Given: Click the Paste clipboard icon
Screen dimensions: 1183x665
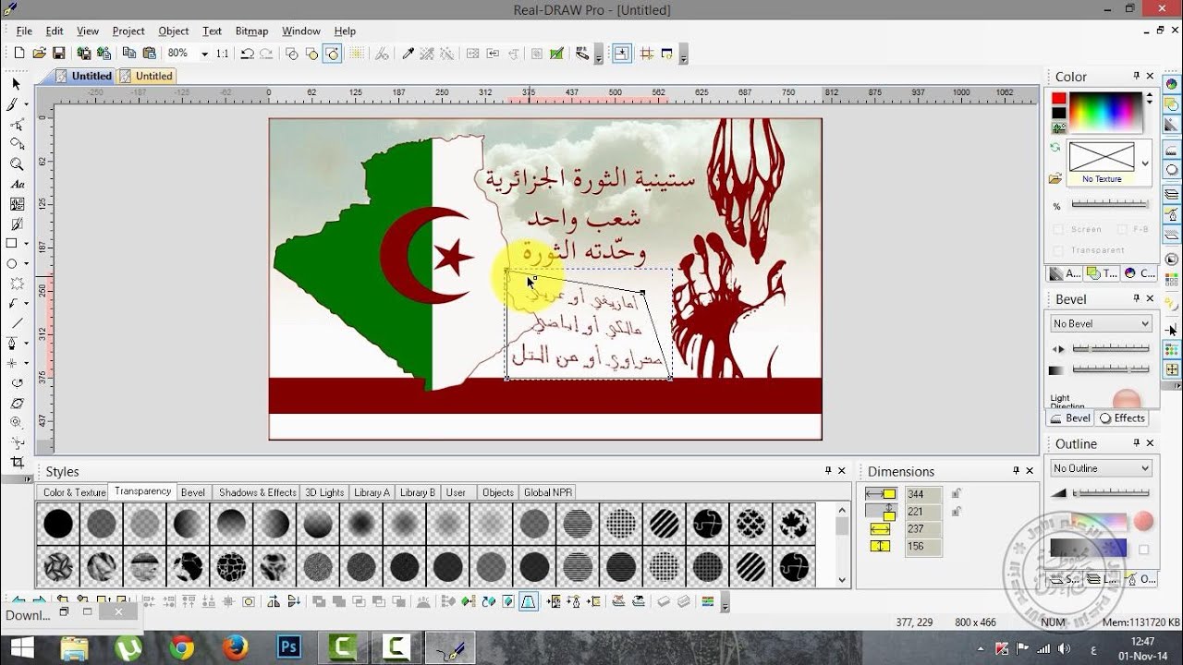Looking at the screenshot, I should 149,54.
